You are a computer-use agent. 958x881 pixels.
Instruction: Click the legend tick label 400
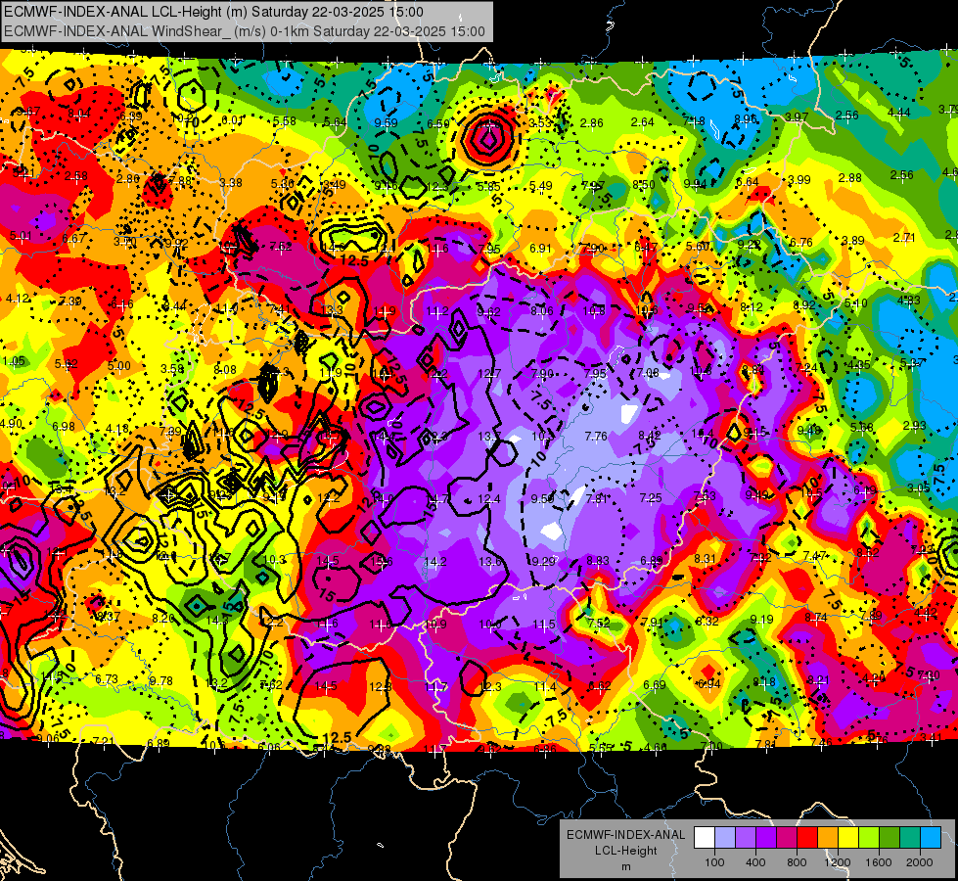point(755,862)
